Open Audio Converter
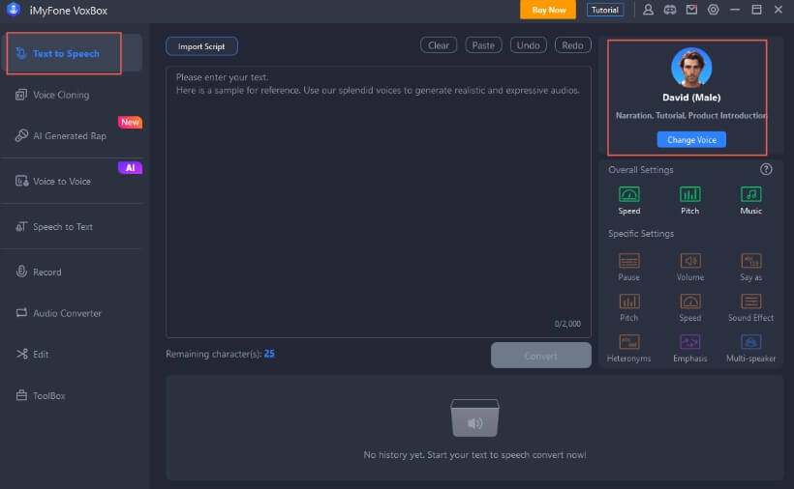 (67, 313)
